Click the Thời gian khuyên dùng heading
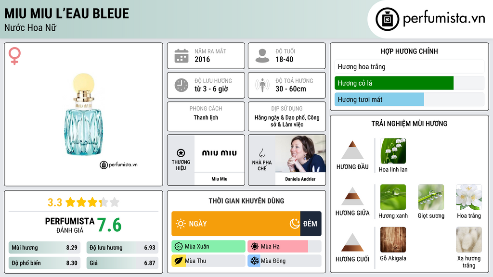This screenshot has height=277, width=493. tap(246, 201)
